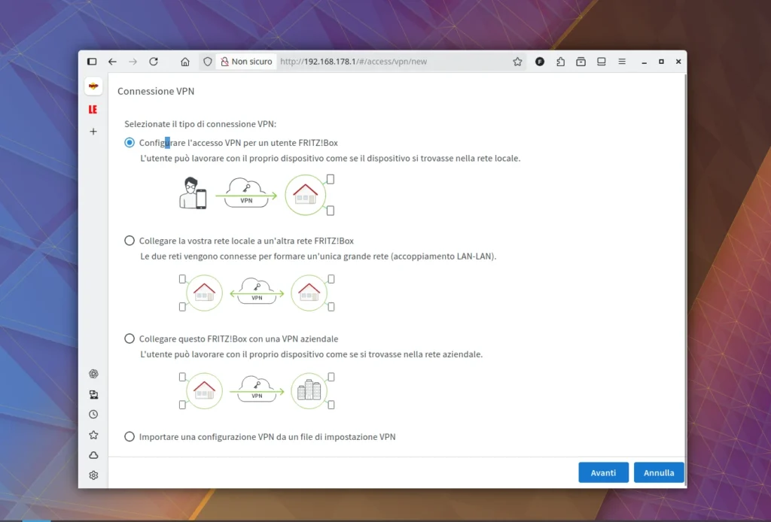
Task: Click the Non sicuro site info indicator
Action: [245, 62]
